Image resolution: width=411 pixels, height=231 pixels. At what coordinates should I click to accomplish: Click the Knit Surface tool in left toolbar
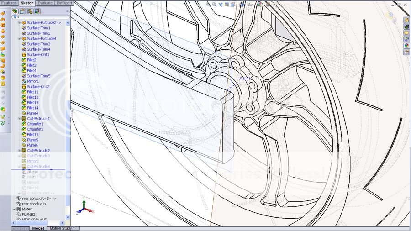click(x=3, y=84)
